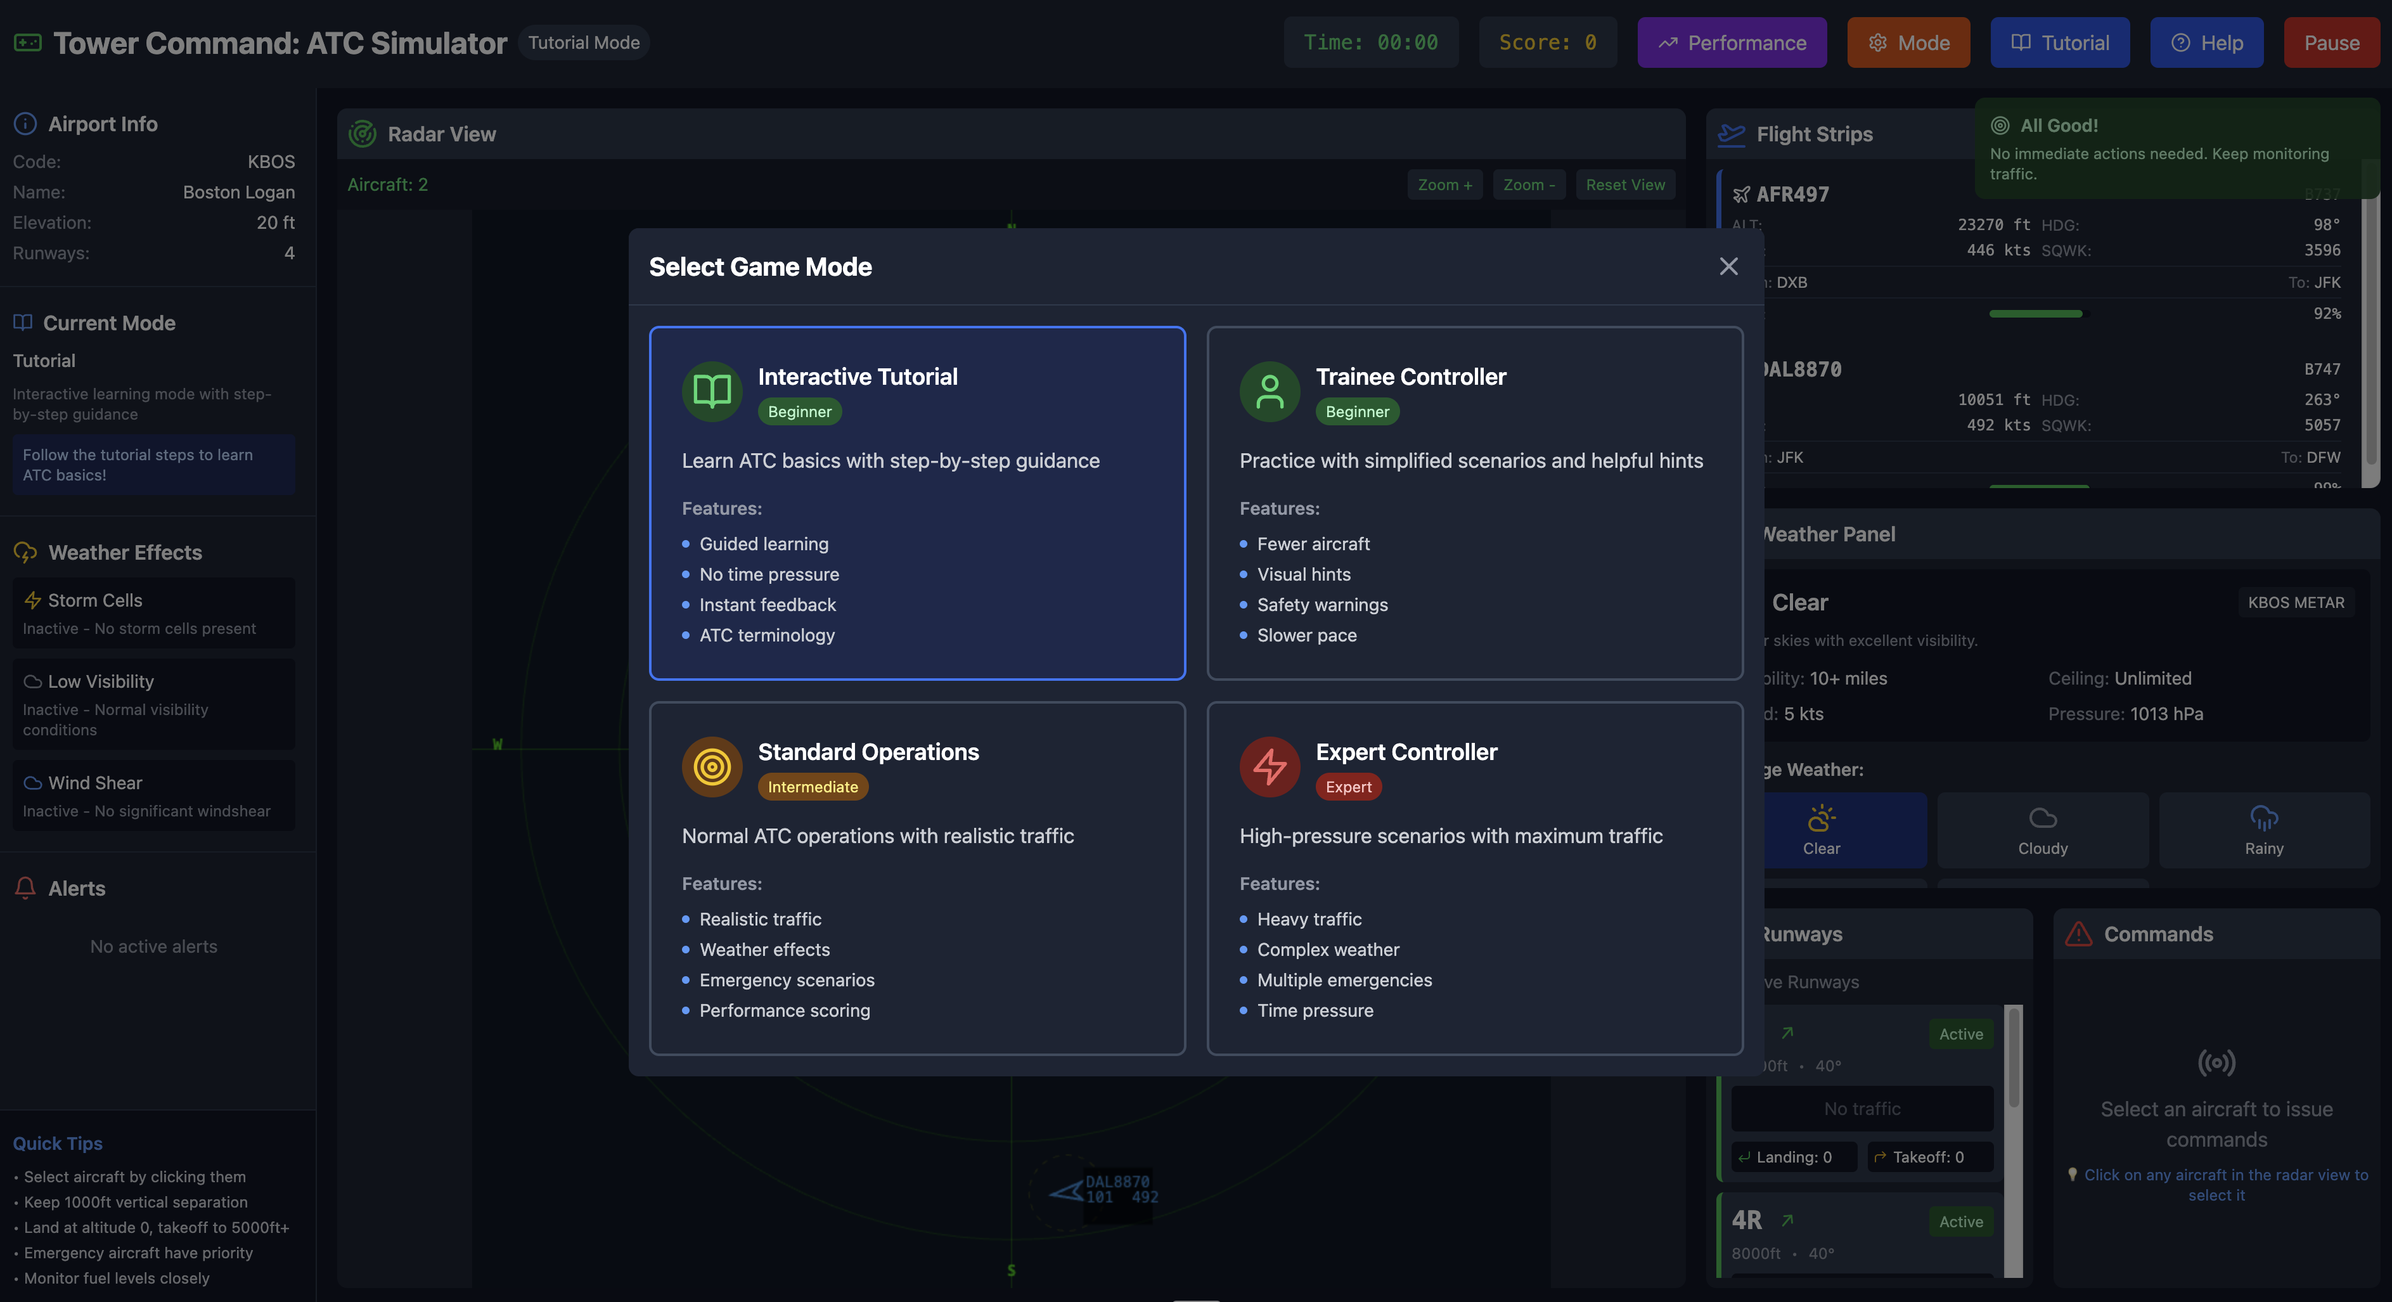Open the Performance panel
This screenshot has height=1302, width=2392.
pyautogui.click(x=1732, y=42)
